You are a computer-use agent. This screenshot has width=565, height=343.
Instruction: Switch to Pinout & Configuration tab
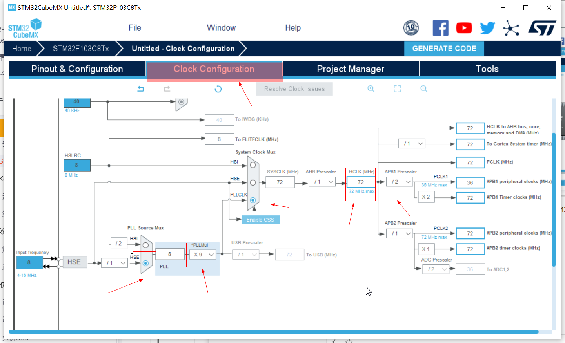[77, 69]
